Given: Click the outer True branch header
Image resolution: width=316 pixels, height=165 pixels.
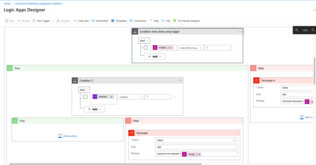Looking at the screenshot, I should coord(127,68).
